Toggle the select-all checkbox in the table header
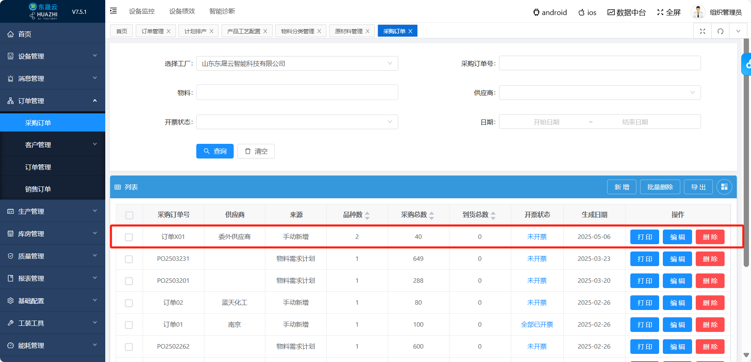The image size is (751, 362). [129, 215]
